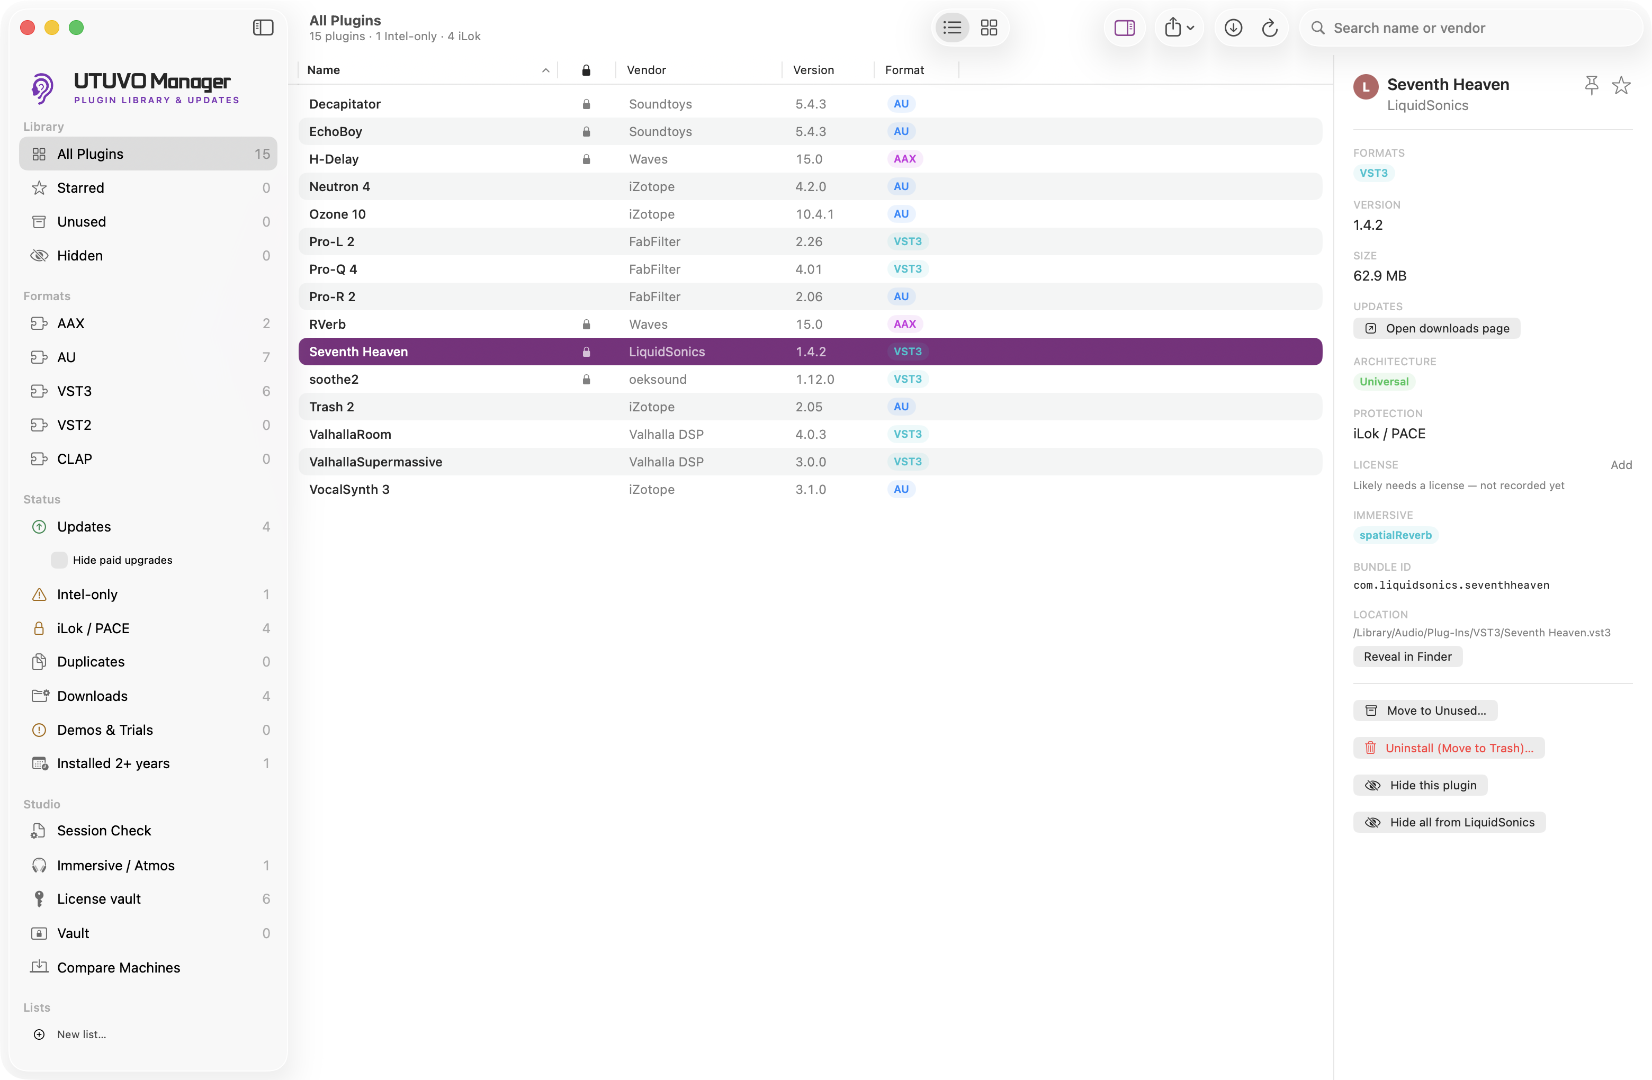Viewport: 1652px width, 1080px height.
Task: Sort by the Vendor column header
Action: click(698, 70)
